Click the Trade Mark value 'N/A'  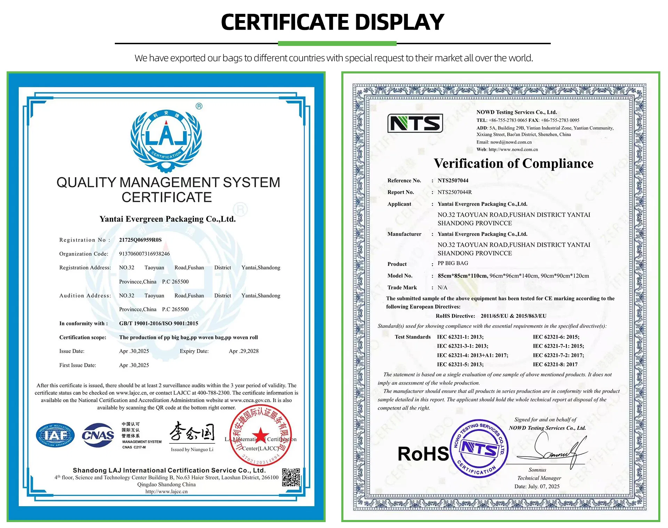443,287
